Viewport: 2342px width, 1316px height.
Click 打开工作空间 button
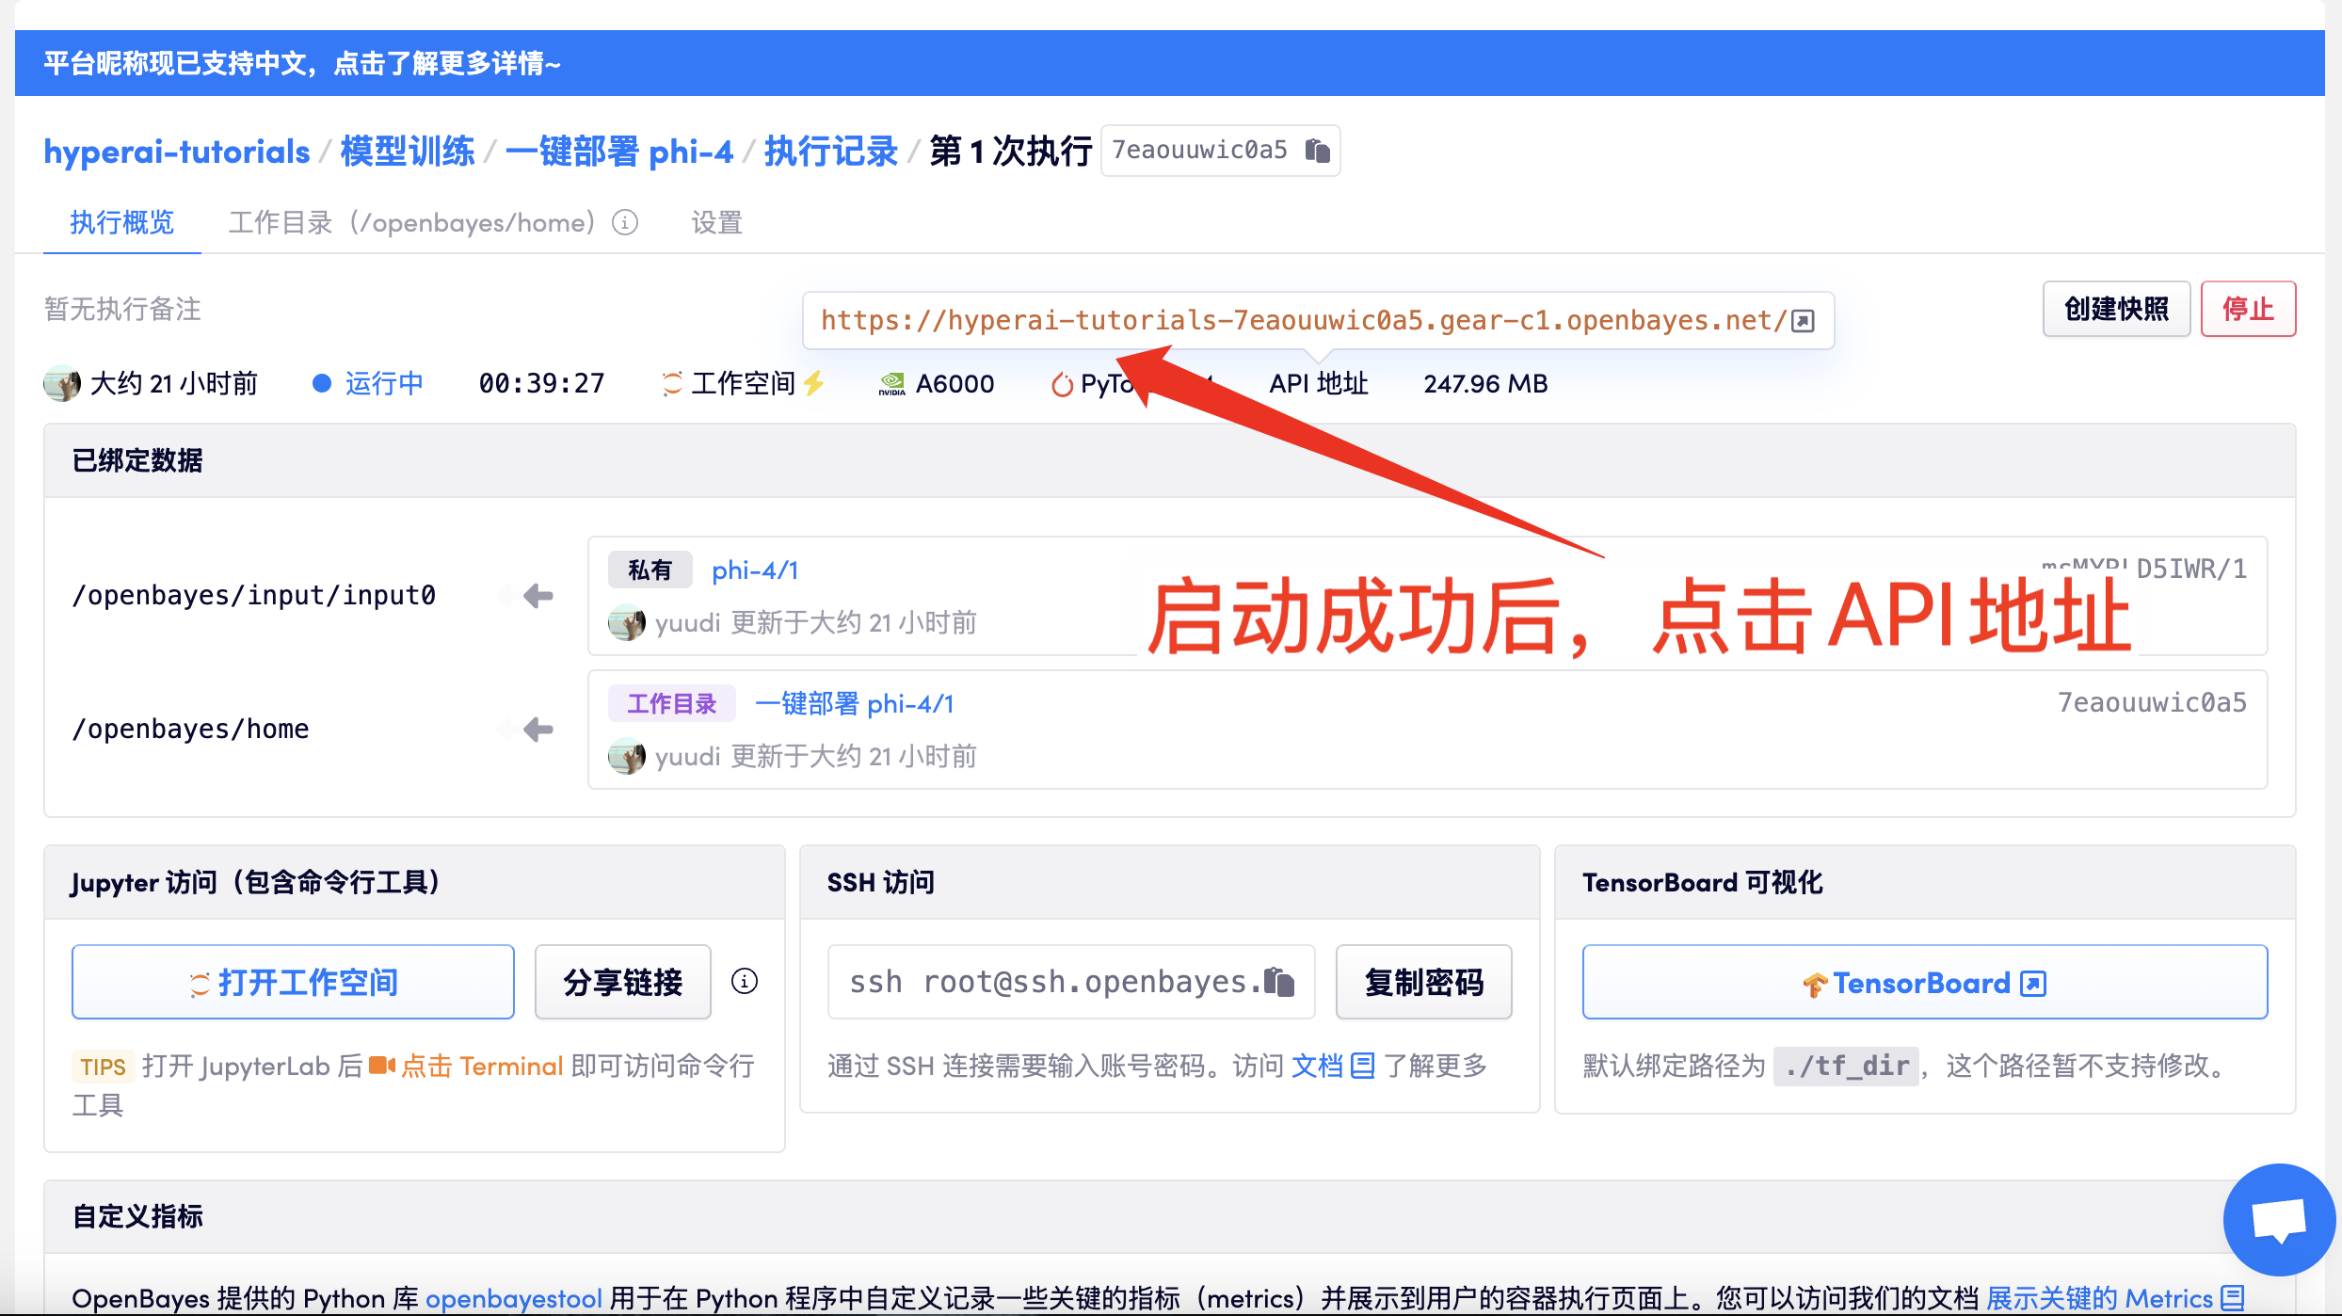293,982
